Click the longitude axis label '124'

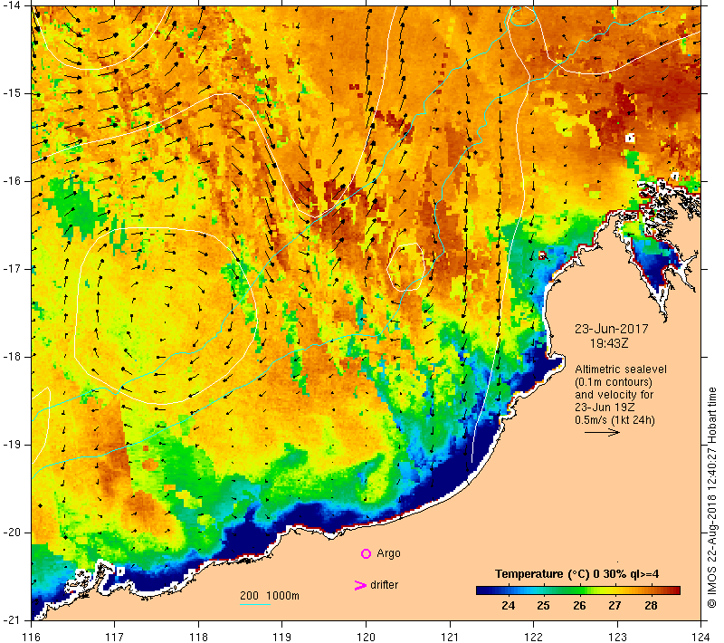(x=701, y=637)
